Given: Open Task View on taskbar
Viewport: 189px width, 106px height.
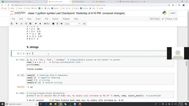Looking at the screenshot, I should [x=41, y=104].
